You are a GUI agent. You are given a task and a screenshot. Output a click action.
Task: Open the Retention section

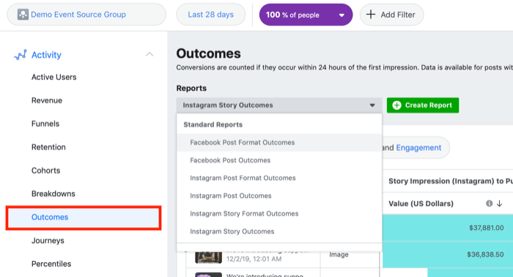click(x=48, y=147)
